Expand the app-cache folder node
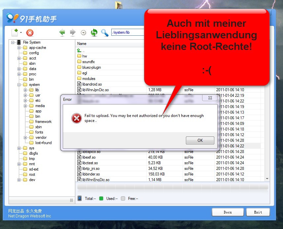This screenshot has width=283, height=229. (x=19, y=48)
